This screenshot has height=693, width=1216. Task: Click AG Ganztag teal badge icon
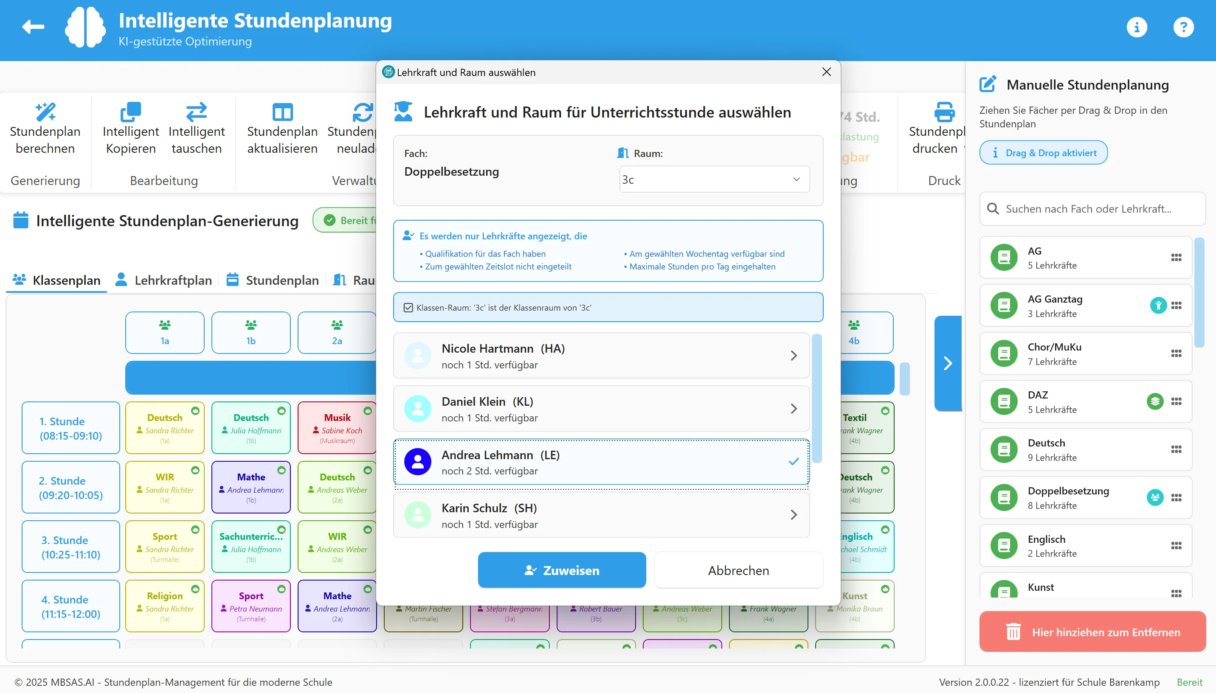(x=1158, y=305)
